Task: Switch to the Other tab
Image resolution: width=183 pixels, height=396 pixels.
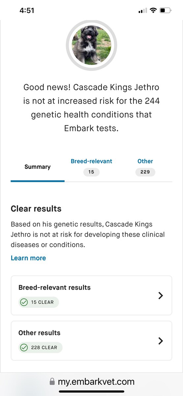Action: (x=145, y=161)
